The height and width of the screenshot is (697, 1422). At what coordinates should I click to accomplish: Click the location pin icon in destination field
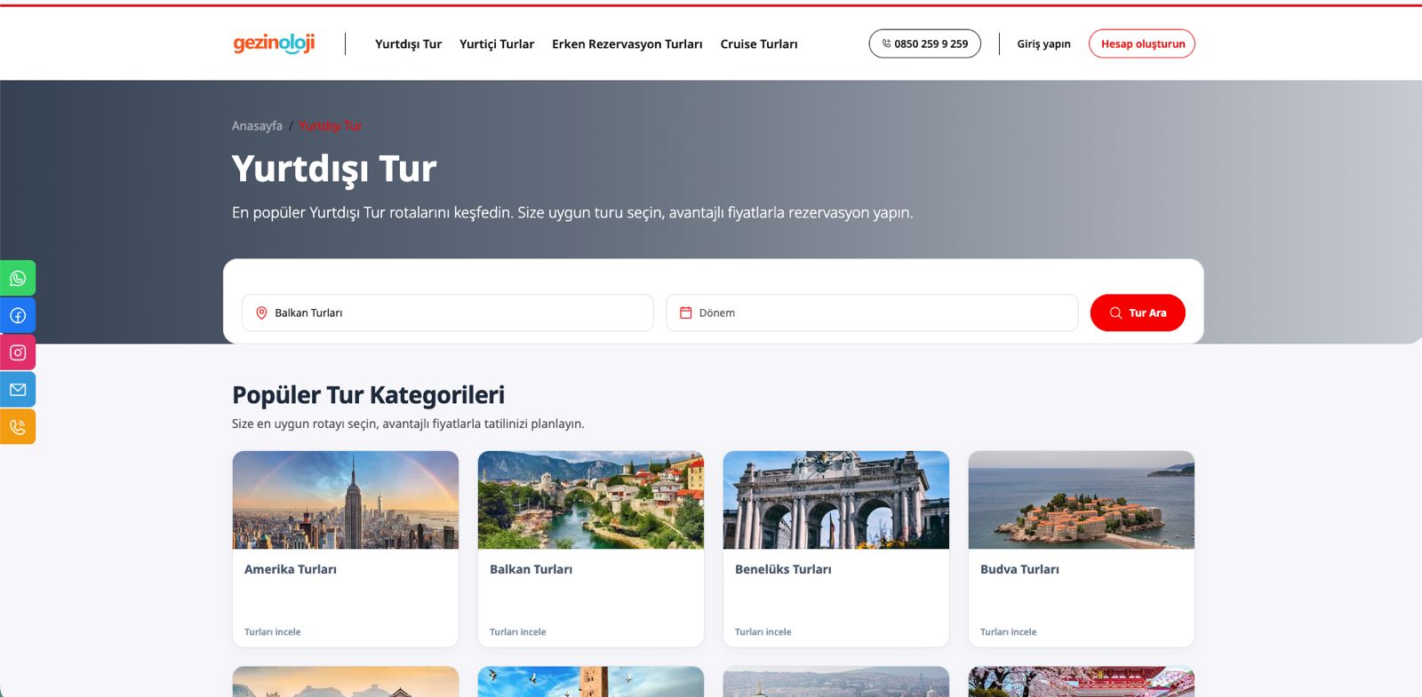coord(261,313)
